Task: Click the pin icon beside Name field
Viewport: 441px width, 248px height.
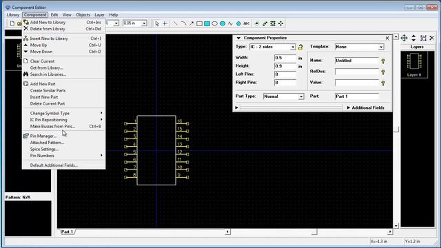Action: (383, 61)
